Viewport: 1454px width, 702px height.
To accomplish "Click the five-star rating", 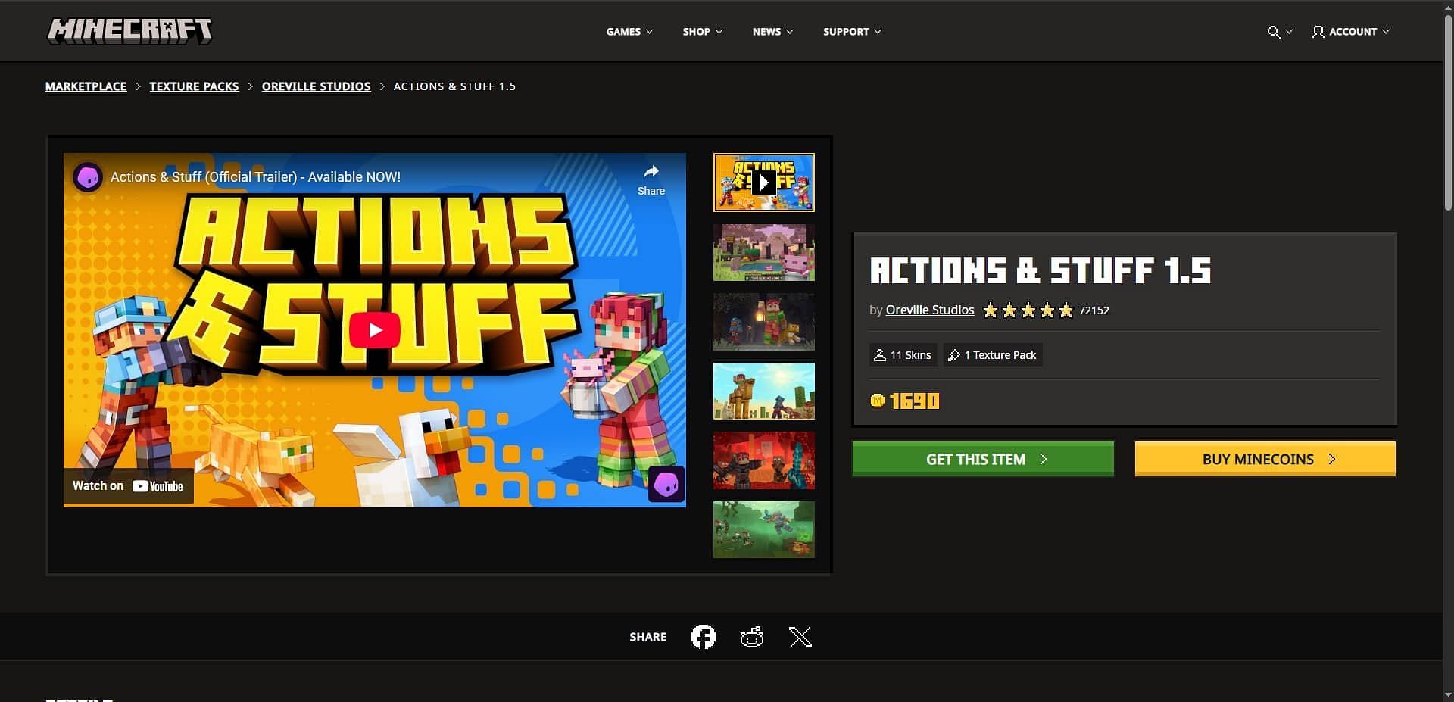I will pos(1028,310).
